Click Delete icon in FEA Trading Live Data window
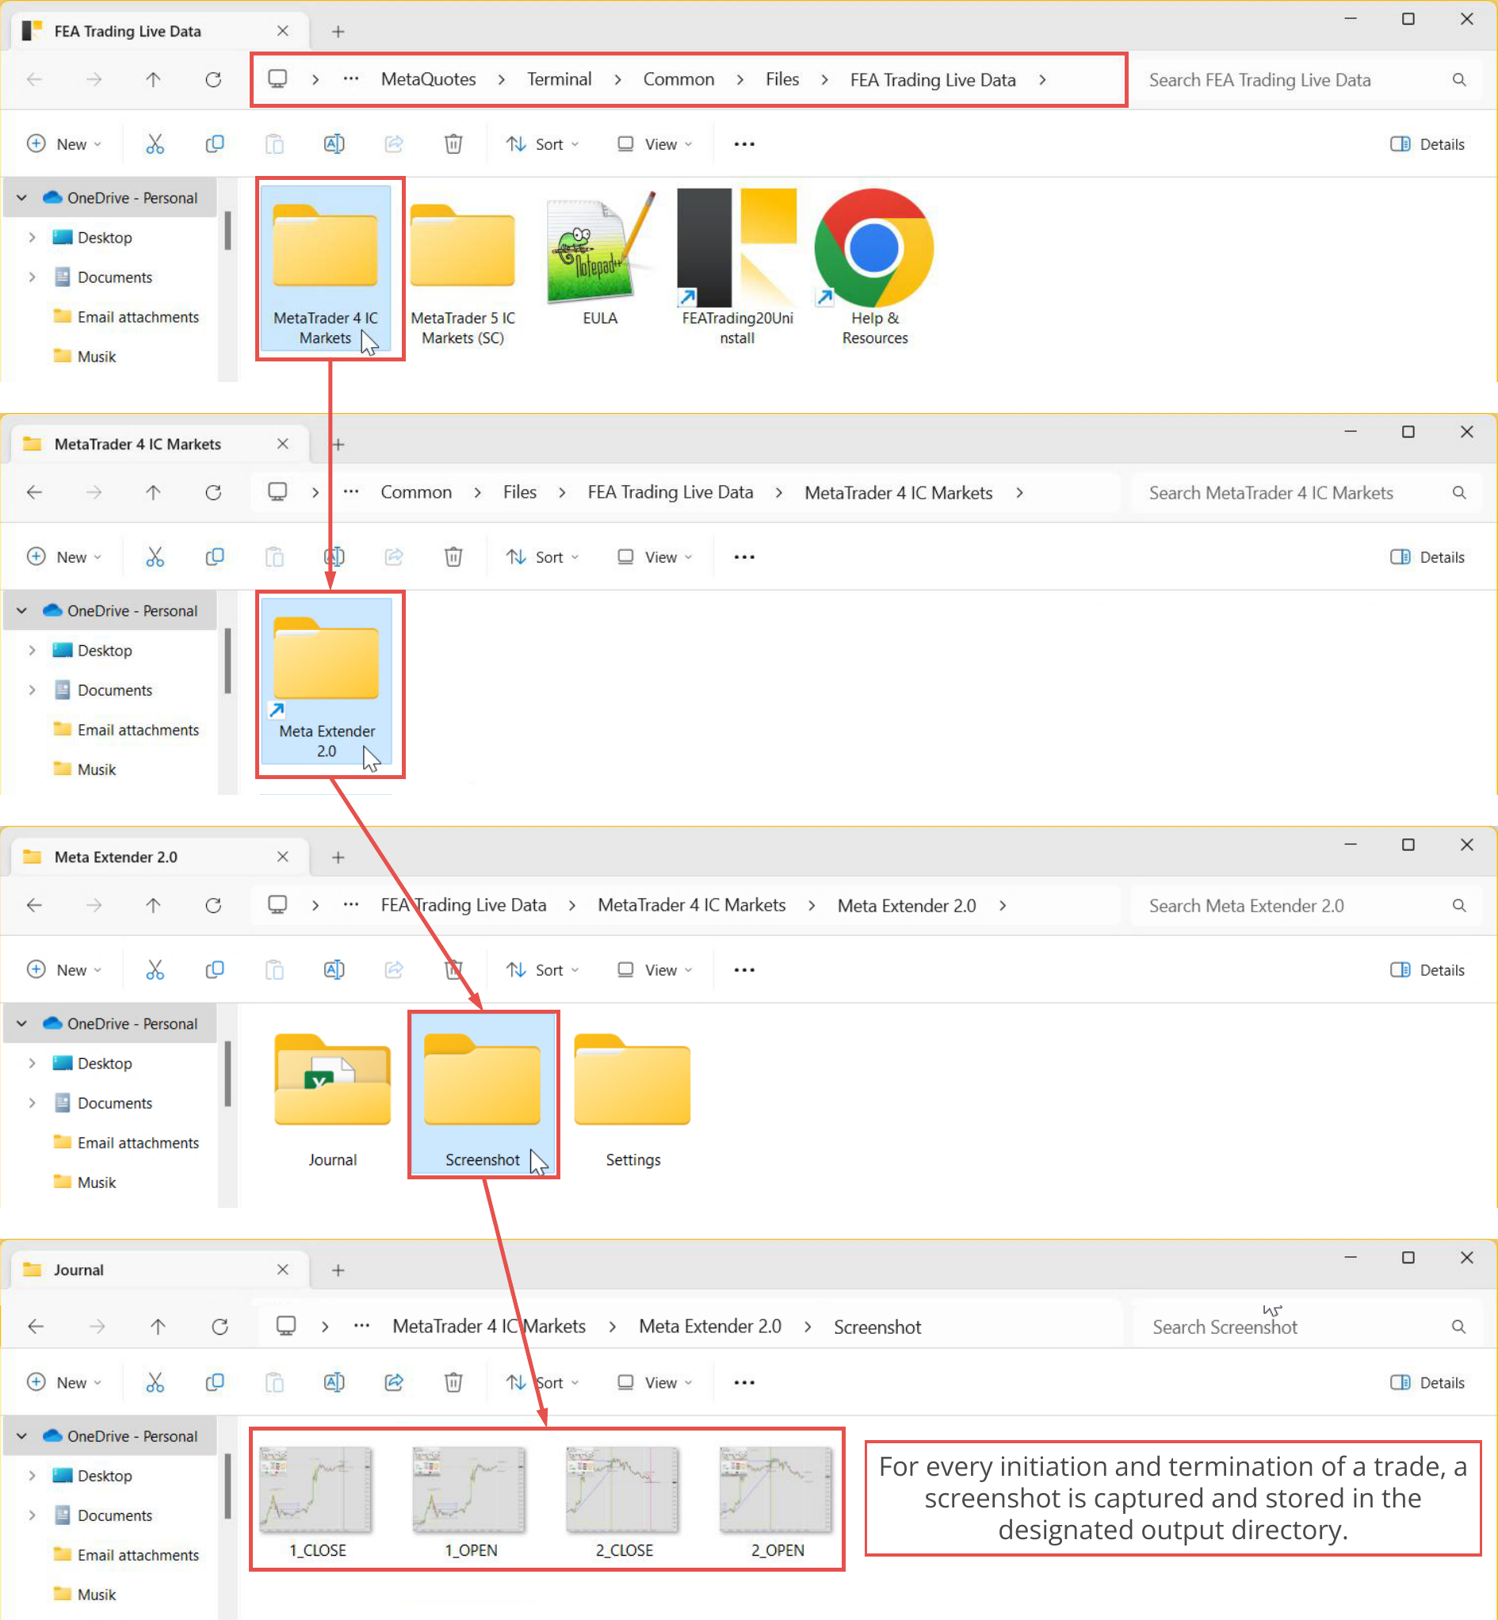The height and width of the screenshot is (1620, 1498). pyautogui.click(x=453, y=144)
